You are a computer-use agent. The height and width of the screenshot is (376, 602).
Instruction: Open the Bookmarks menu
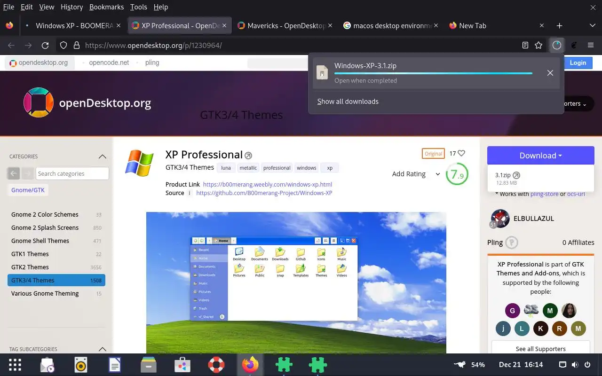pos(106,7)
